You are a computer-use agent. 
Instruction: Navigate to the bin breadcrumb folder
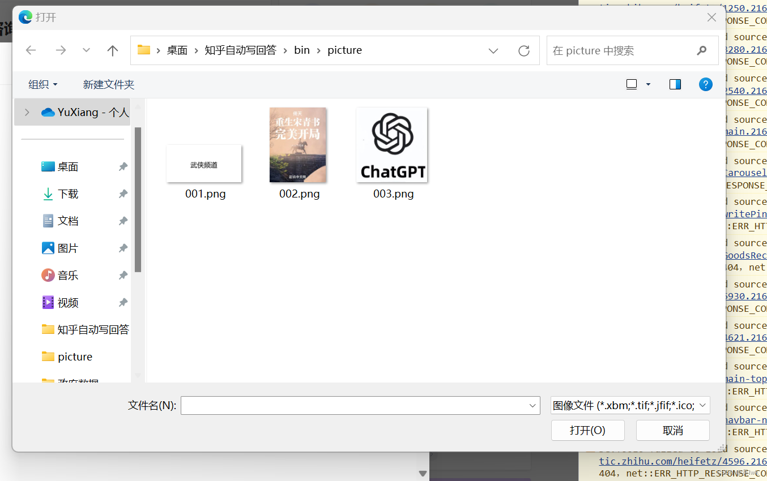tap(302, 50)
